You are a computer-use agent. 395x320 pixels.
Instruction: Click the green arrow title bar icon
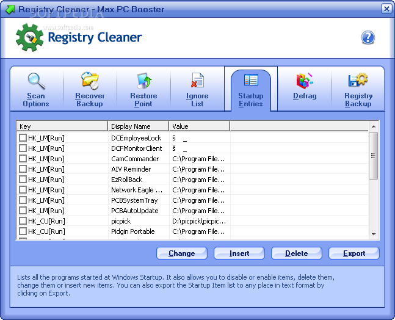10,9
